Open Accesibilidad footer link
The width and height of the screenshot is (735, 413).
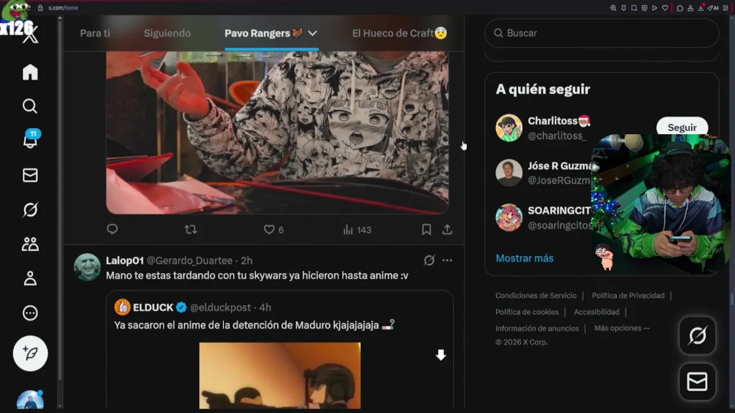[x=597, y=312]
